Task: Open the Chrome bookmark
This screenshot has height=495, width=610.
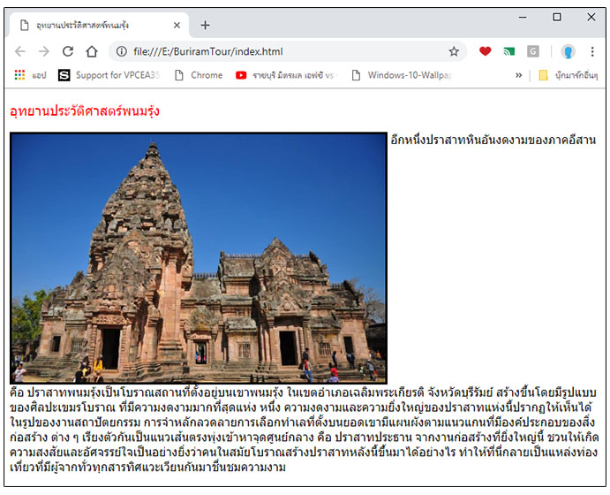Action: tap(199, 75)
